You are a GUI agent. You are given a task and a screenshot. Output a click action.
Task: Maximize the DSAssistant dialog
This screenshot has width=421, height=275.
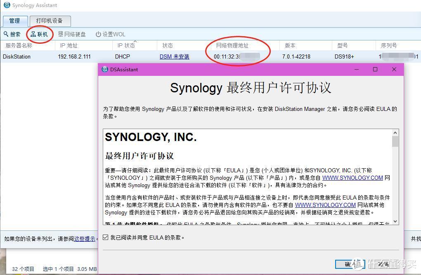click(x=375, y=69)
